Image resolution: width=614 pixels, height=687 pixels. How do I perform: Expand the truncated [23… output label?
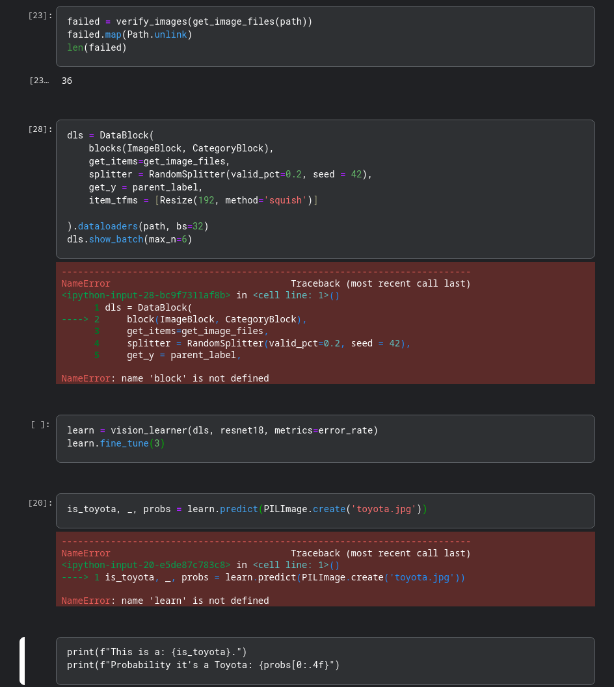point(39,81)
